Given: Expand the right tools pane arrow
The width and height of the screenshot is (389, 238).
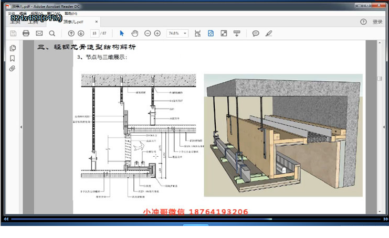Looking at the screenshot, I should click(384, 127).
